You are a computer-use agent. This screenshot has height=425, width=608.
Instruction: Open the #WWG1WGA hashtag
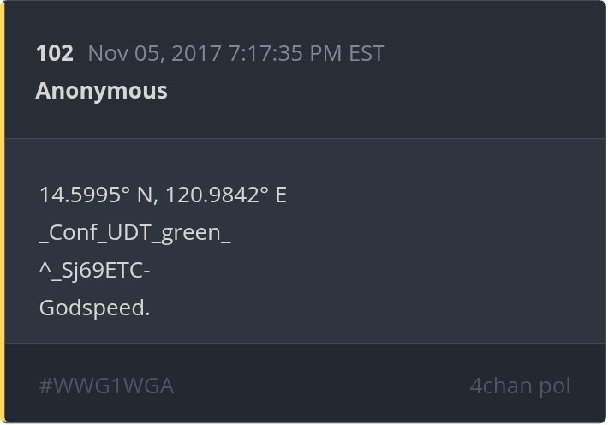(106, 386)
